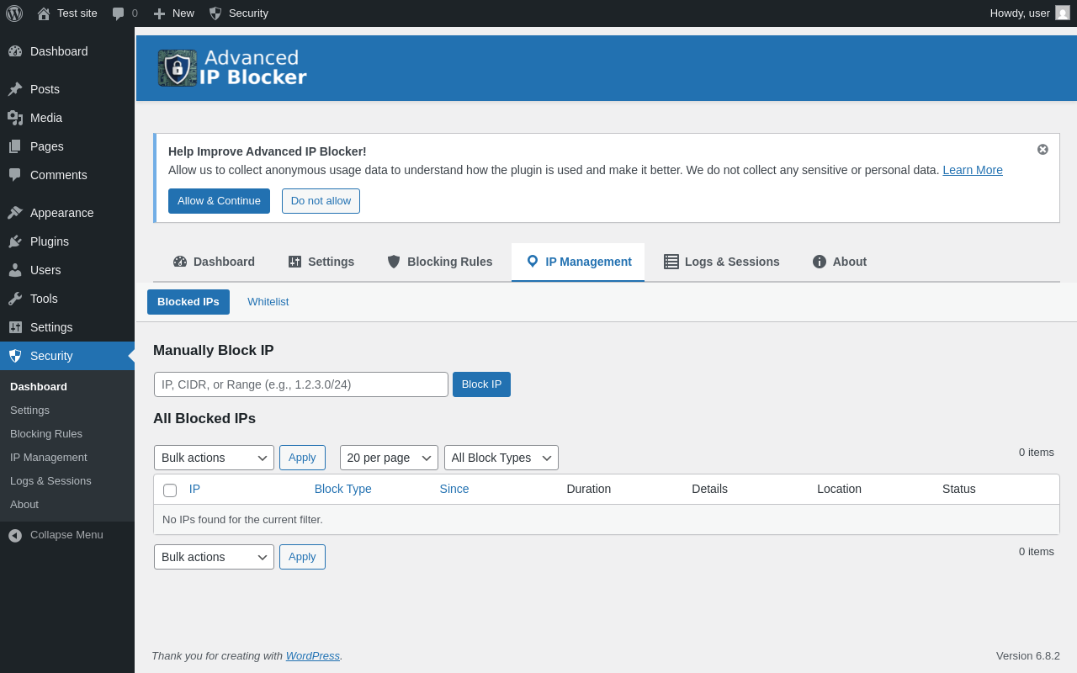The width and height of the screenshot is (1077, 673).
Task: Follow the Learn More link
Action: [x=973, y=170]
